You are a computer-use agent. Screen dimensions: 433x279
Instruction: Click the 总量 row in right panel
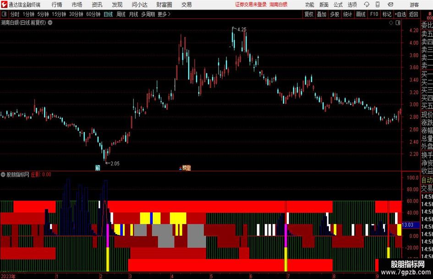[427, 138]
